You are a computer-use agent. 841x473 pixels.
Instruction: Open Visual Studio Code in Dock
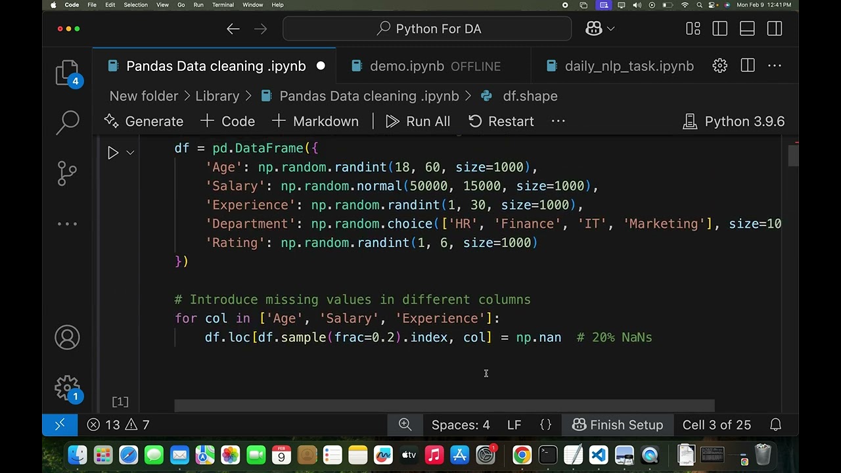point(599,455)
